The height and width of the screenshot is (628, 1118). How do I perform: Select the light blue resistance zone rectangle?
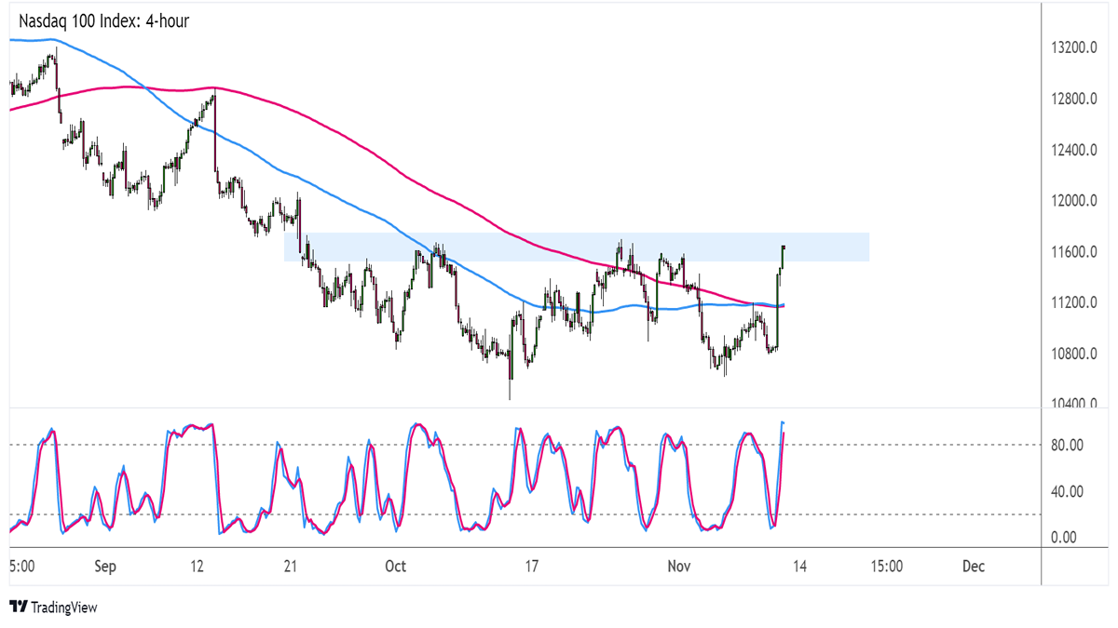[577, 247]
